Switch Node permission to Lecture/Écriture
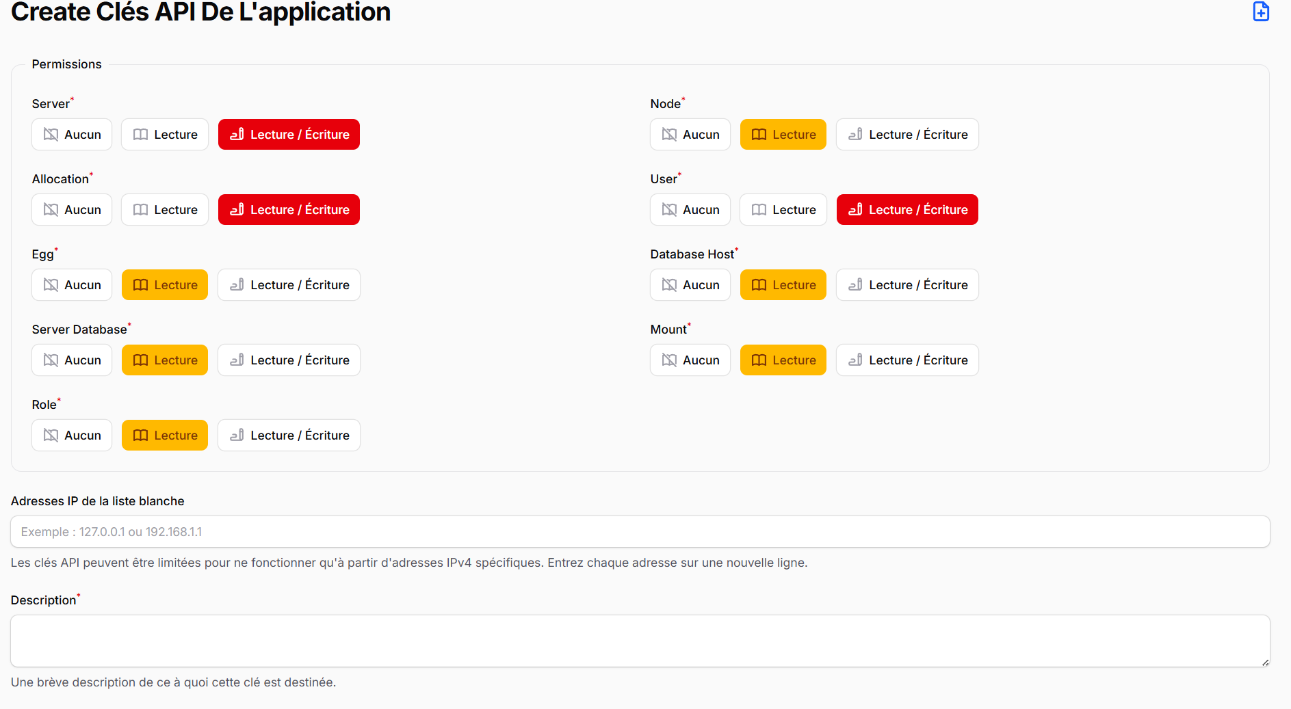Screen dimensions: 1291x709 tap(907, 134)
